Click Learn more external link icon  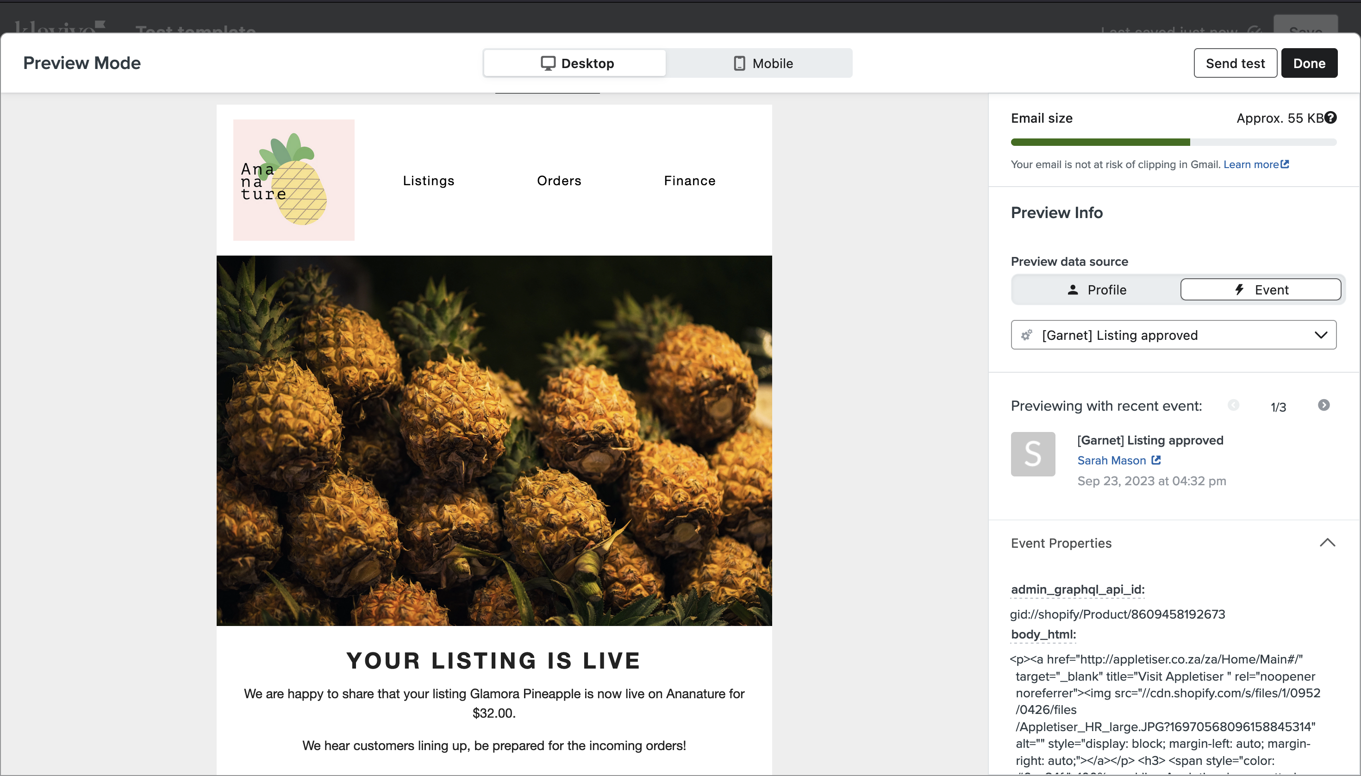(x=1285, y=164)
